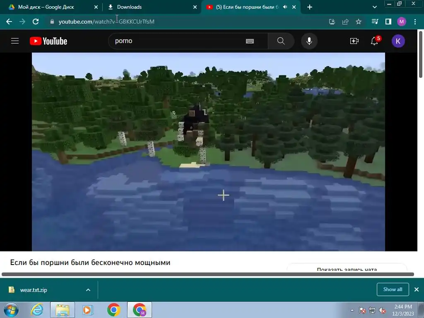Open the Windows Start menu
424x318 pixels.
coord(11,310)
